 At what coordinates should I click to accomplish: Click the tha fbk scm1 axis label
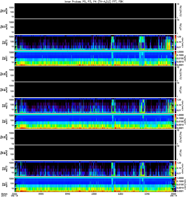(x=5, y=59)
